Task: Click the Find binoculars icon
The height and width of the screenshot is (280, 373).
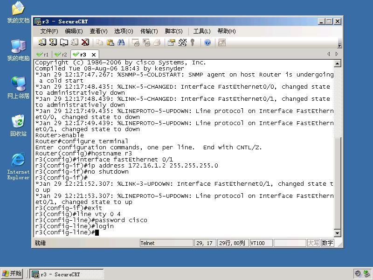Action: (121, 42)
